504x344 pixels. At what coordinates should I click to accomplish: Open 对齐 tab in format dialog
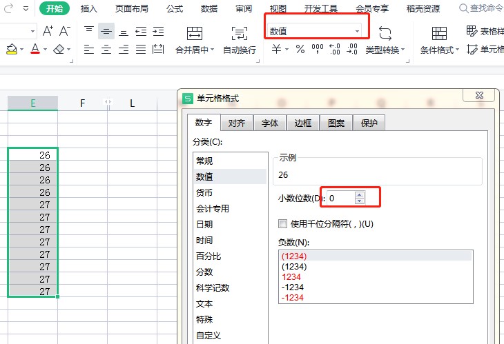237,123
